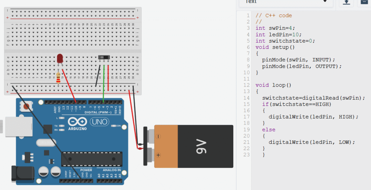The height and width of the screenshot is (190, 371).
Task: Click the POWER header label on Arduino
Action: [x=86, y=170]
